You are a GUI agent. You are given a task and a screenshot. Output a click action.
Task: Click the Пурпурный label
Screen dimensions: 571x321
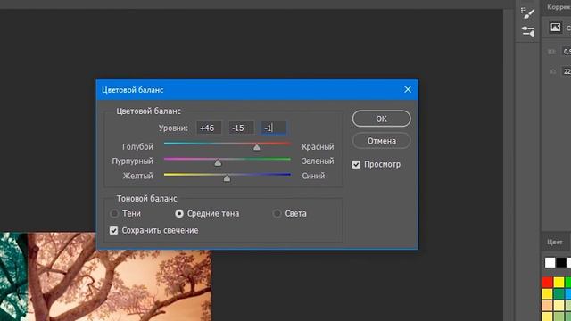(x=133, y=160)
